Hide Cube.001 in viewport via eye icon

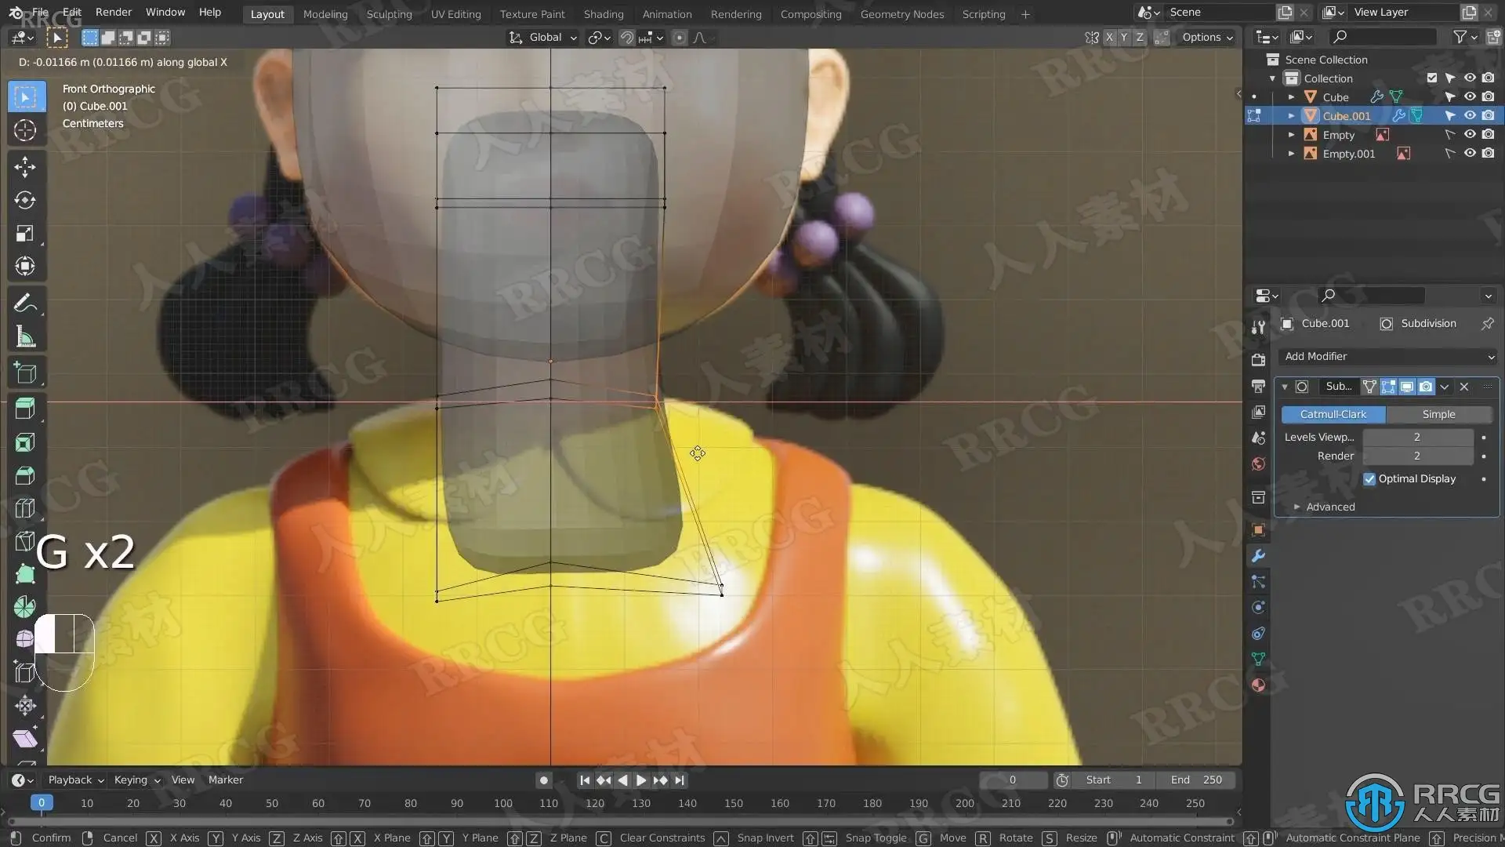click(x=1470, y=115)
